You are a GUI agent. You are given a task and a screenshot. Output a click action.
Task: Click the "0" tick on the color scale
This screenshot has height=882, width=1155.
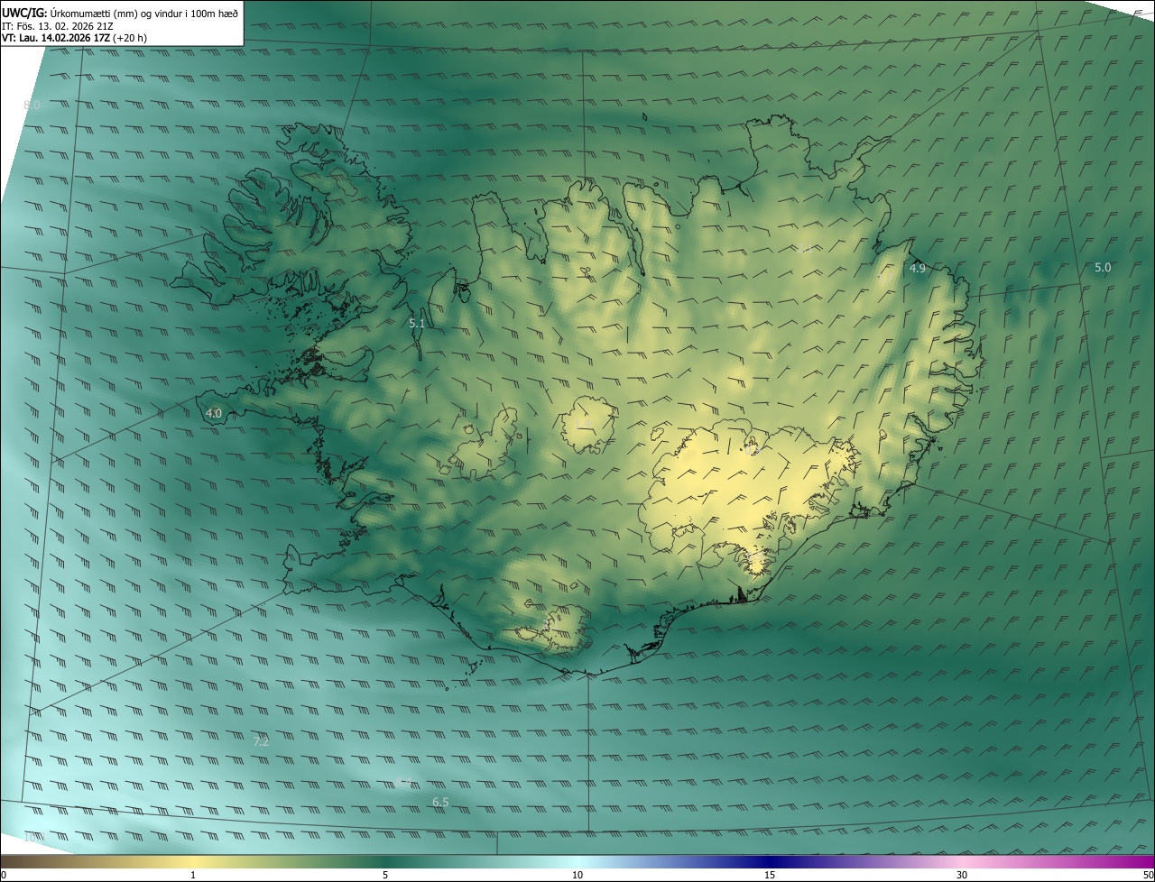(x=4, y=875)
